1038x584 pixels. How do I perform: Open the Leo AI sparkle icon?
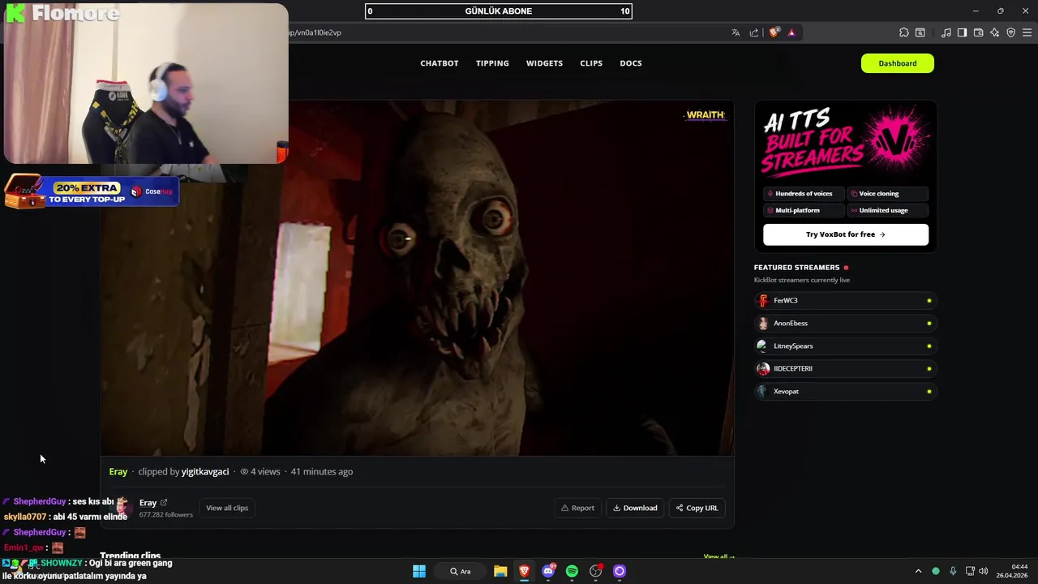click(994, 32)
